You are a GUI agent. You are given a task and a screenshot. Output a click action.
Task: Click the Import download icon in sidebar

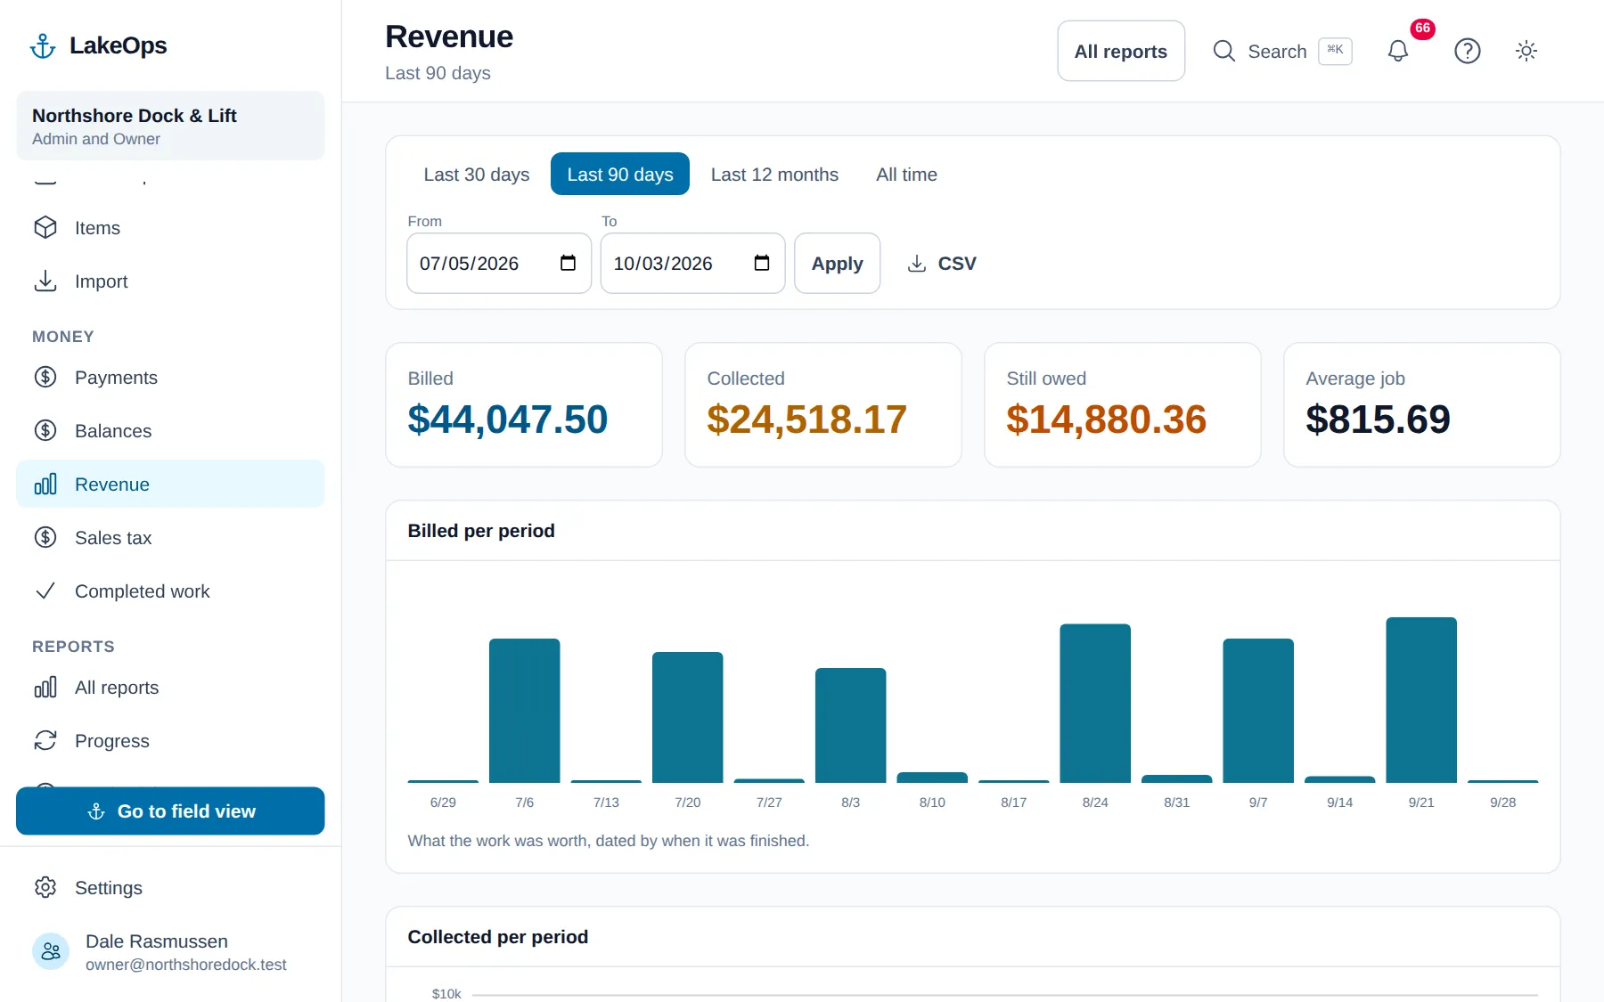[x=45, y=281]
